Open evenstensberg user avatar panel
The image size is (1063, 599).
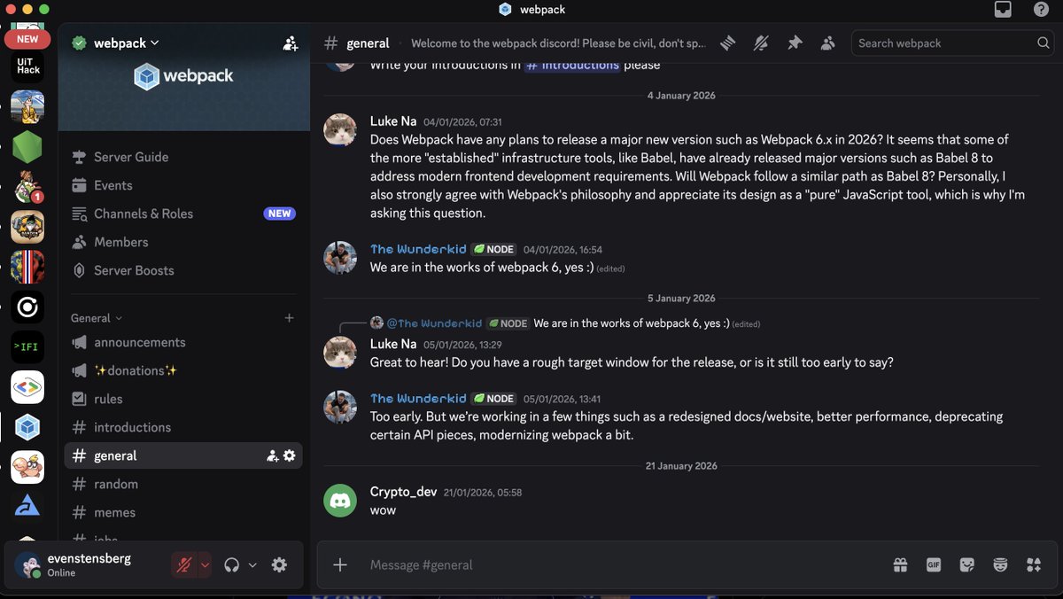pos(27,564)
